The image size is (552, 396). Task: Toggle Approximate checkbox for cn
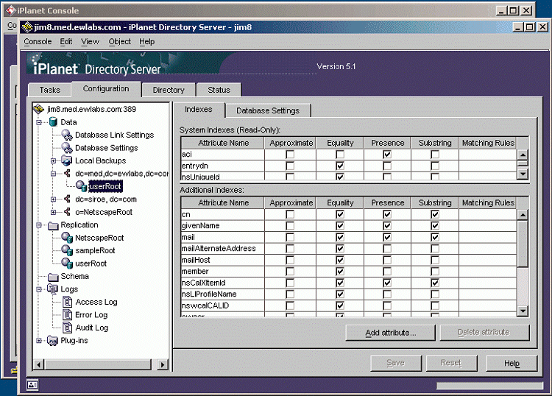[290, 214]
